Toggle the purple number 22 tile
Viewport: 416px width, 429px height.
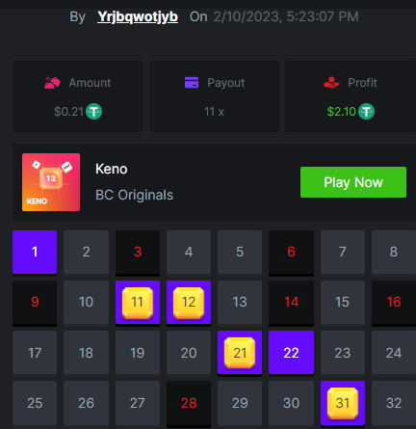291,353
